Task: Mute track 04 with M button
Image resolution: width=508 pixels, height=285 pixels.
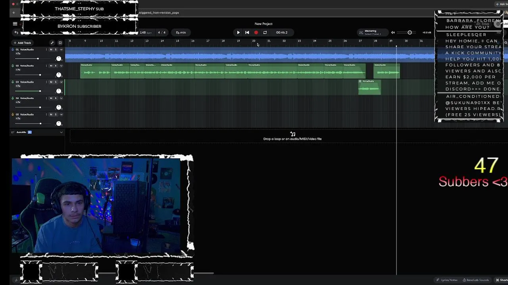Action: pyautogui.click(x=51, y=98)
